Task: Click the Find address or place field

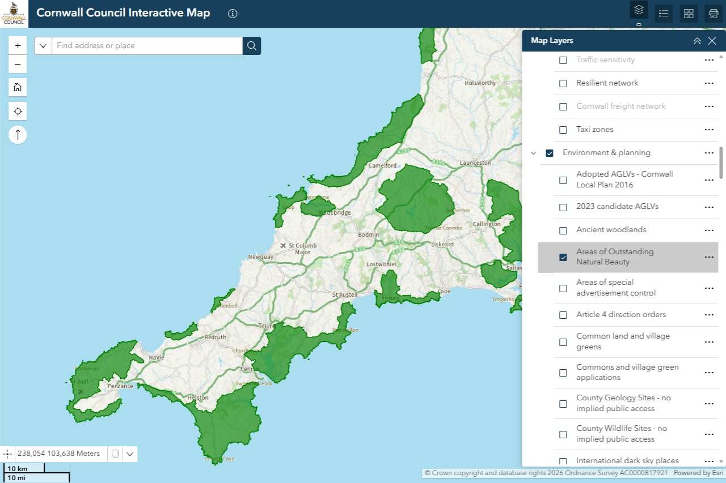Action: click(147, 46)
